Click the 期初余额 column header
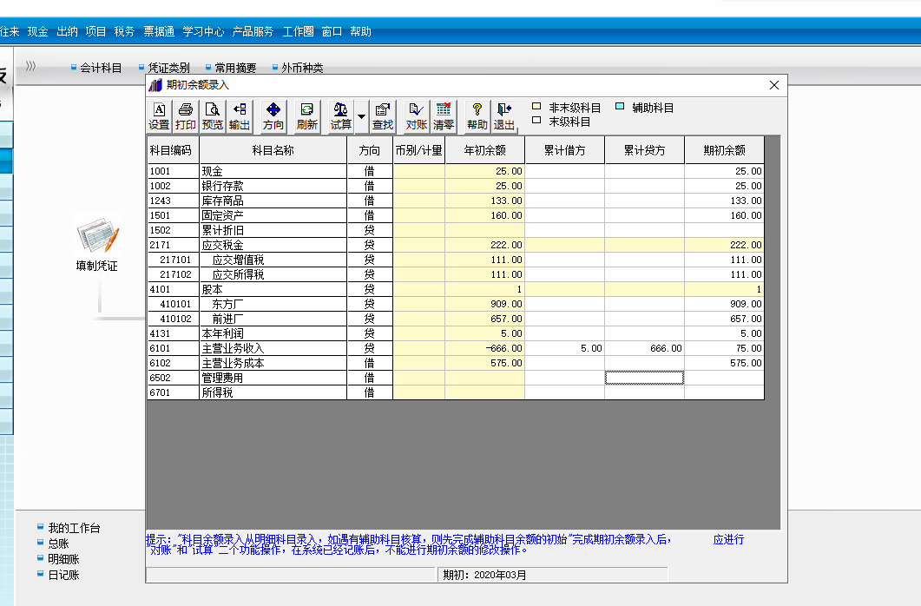The height and width of the screenshot is (606, 921). click(x=724, y=149)
